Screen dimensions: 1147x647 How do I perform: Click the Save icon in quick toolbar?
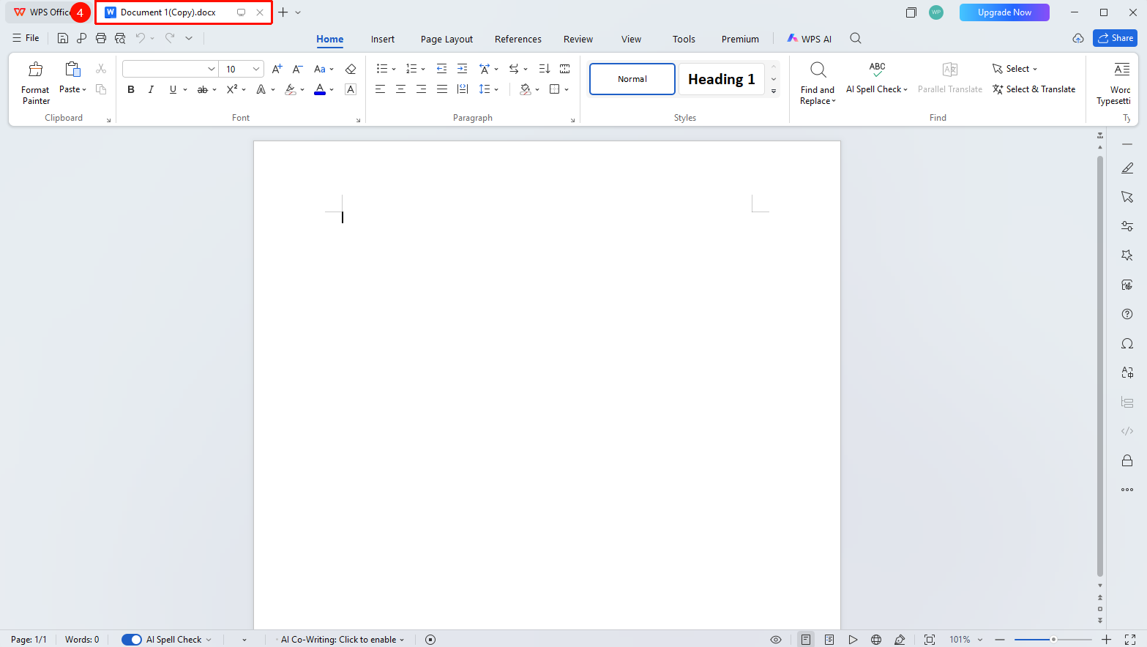(x=63, y=38)
